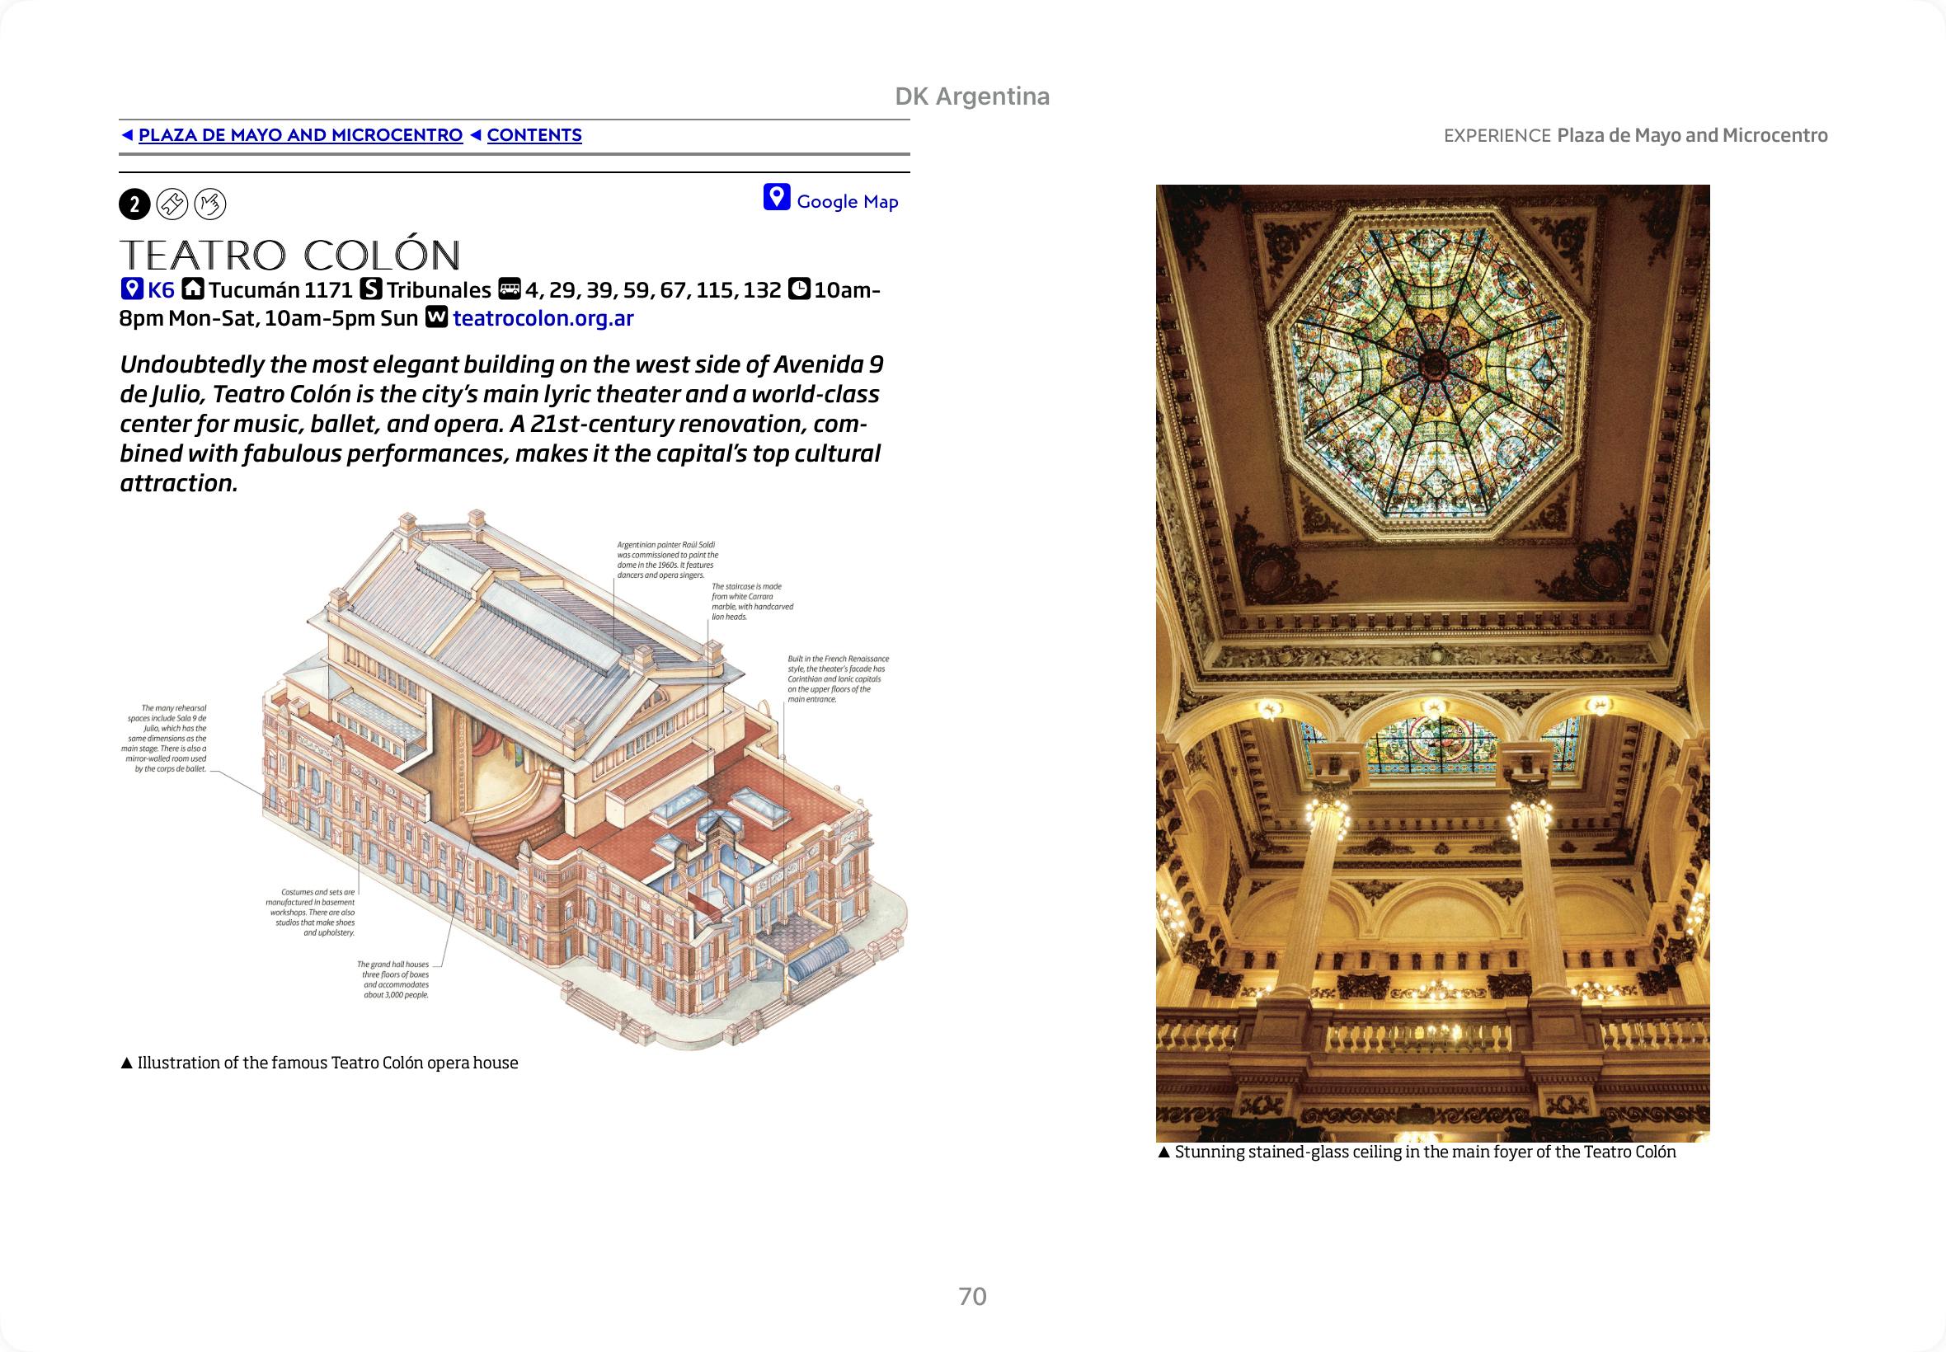This screenshot has width=1946, height=1352.
Task: Click the stained-glass ceiling foyer photo
Action: [x=1431, y=664]
